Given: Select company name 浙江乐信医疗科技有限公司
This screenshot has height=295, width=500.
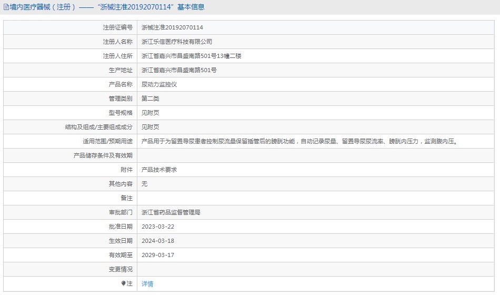Looking at the screenshot, I should (x=177, y=42).
